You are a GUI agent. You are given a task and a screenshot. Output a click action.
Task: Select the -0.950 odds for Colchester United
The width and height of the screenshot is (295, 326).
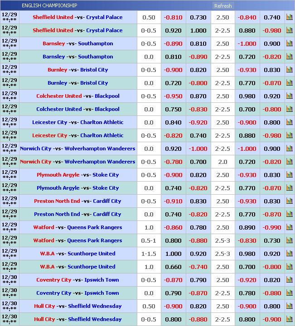[x=173, y=96]
